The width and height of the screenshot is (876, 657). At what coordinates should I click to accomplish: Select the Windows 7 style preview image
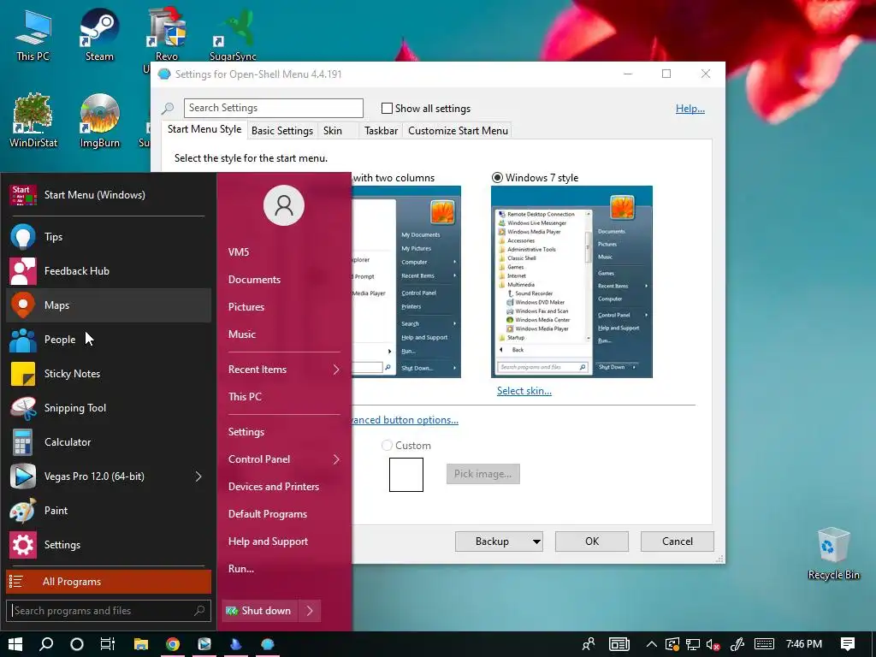click(571, 281)
